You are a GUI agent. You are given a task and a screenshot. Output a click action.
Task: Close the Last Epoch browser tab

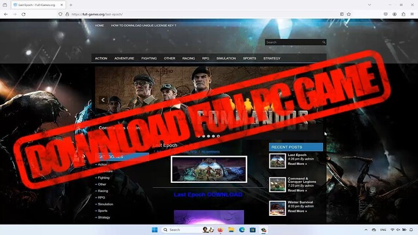[62, 5]
